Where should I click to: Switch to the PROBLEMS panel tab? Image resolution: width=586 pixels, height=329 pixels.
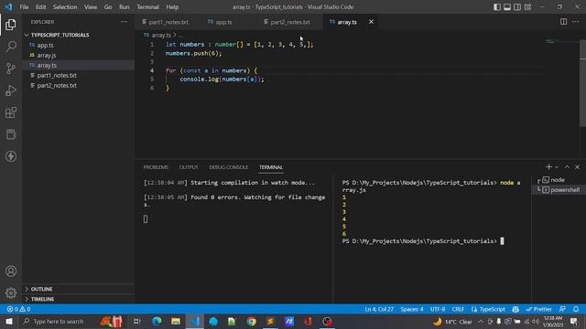tap(156, 167)
